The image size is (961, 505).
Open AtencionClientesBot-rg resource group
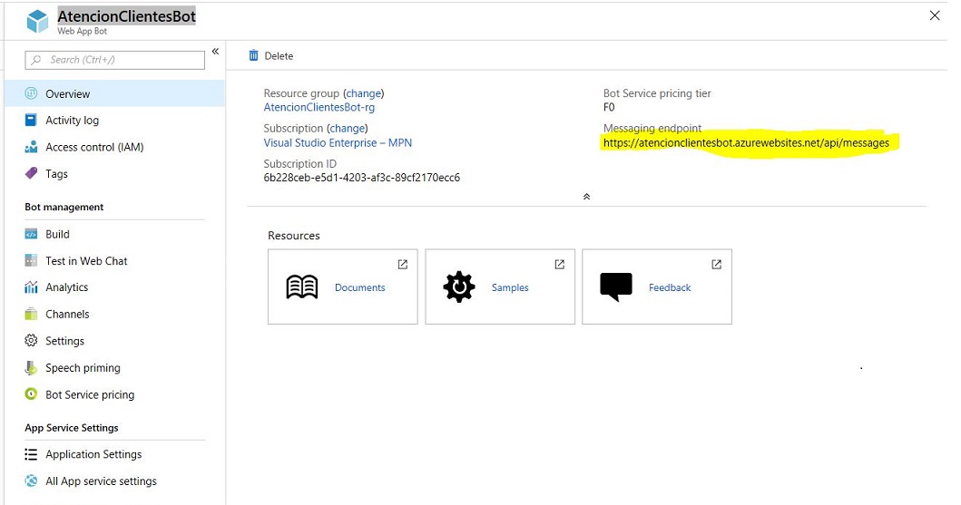point(319,107)
